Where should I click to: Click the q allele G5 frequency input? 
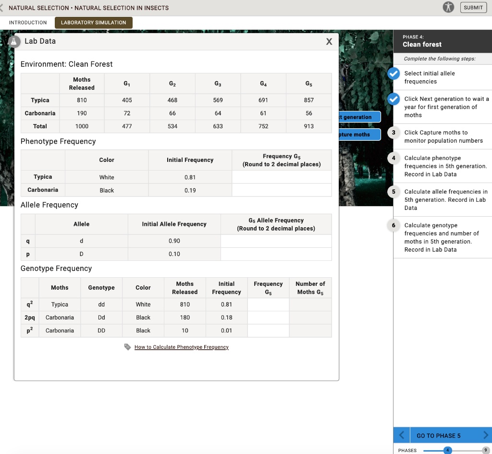tap(276, 241)
